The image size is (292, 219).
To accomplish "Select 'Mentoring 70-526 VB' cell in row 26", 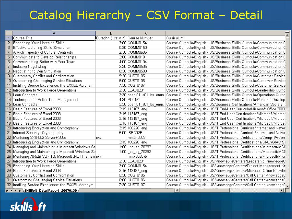I will click(x=54, y=157).
